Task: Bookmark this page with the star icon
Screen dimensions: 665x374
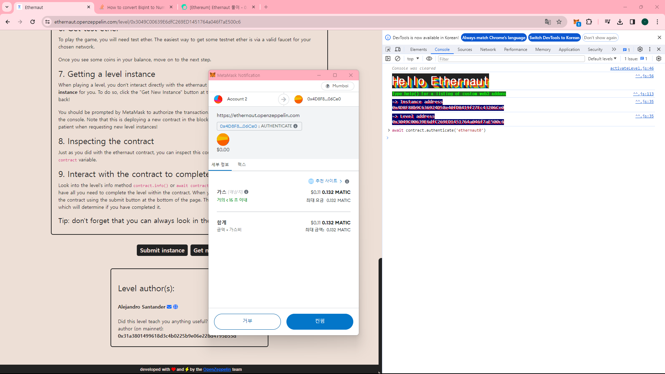Action: 559,22
